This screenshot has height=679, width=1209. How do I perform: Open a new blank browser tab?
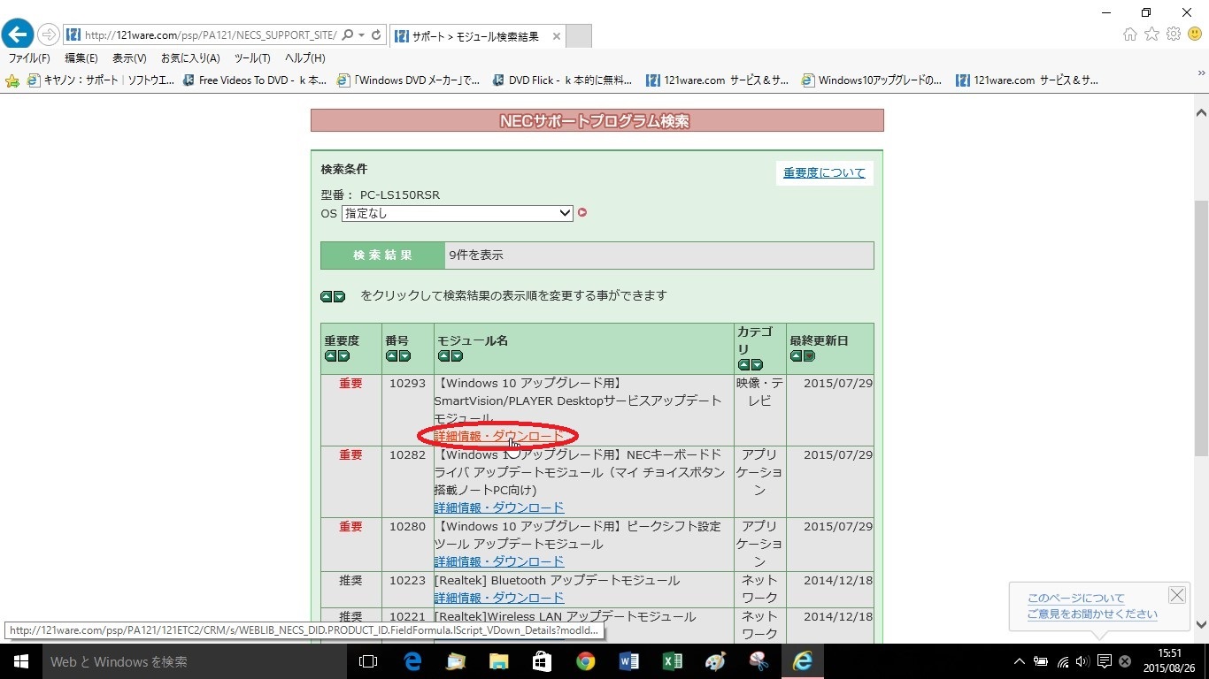tap(579, 36)
